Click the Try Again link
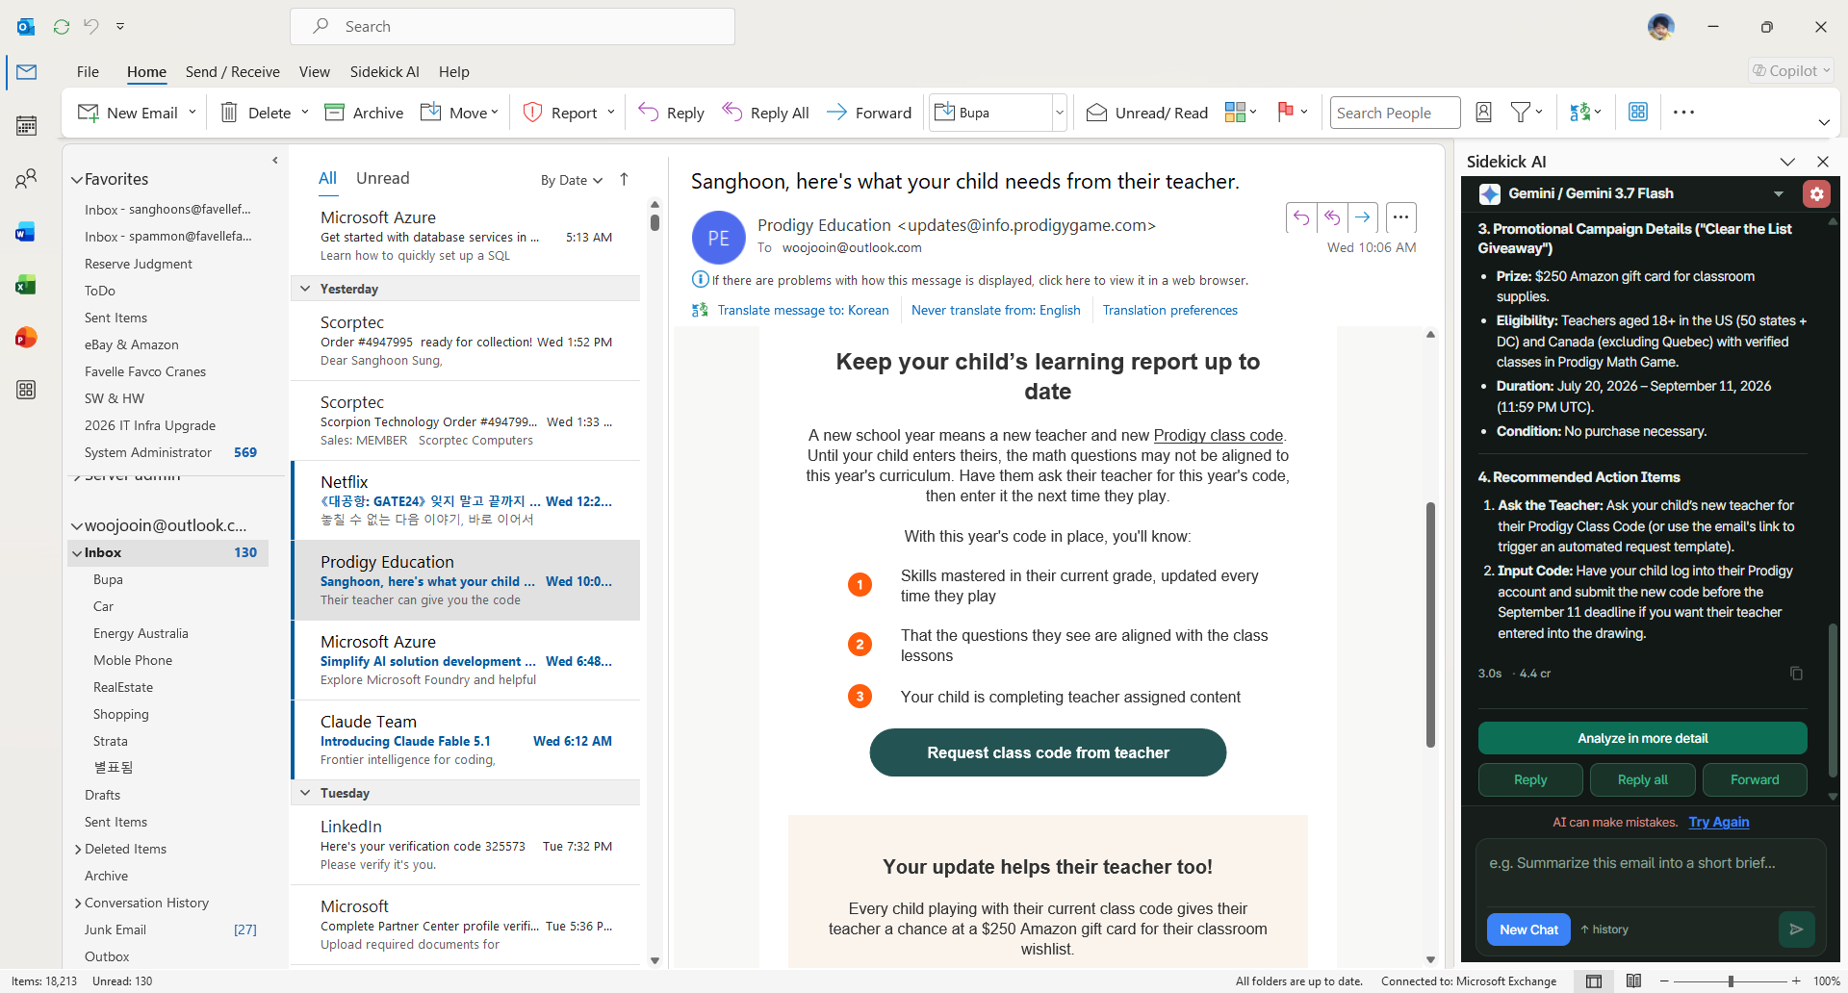Image resolution: width=1848 pixels, height=993 pixels. coord(1719,822)
